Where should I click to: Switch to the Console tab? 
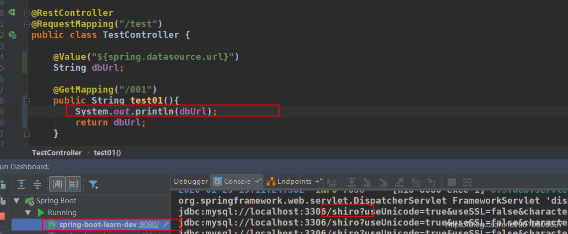point(237,182)
